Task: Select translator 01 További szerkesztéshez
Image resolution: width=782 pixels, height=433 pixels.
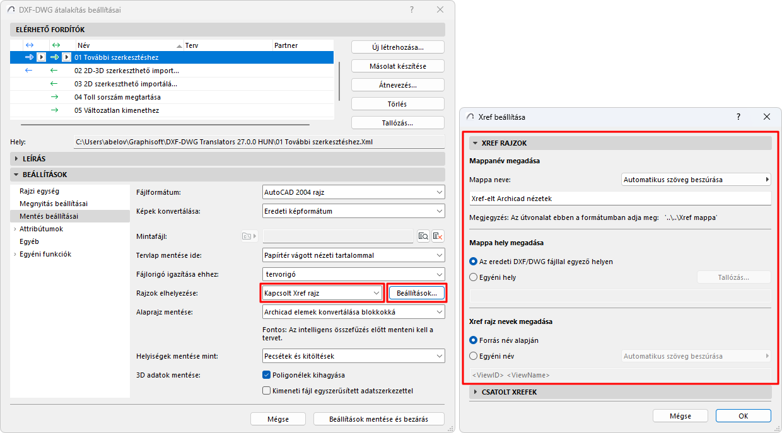Action: [172, 57]
